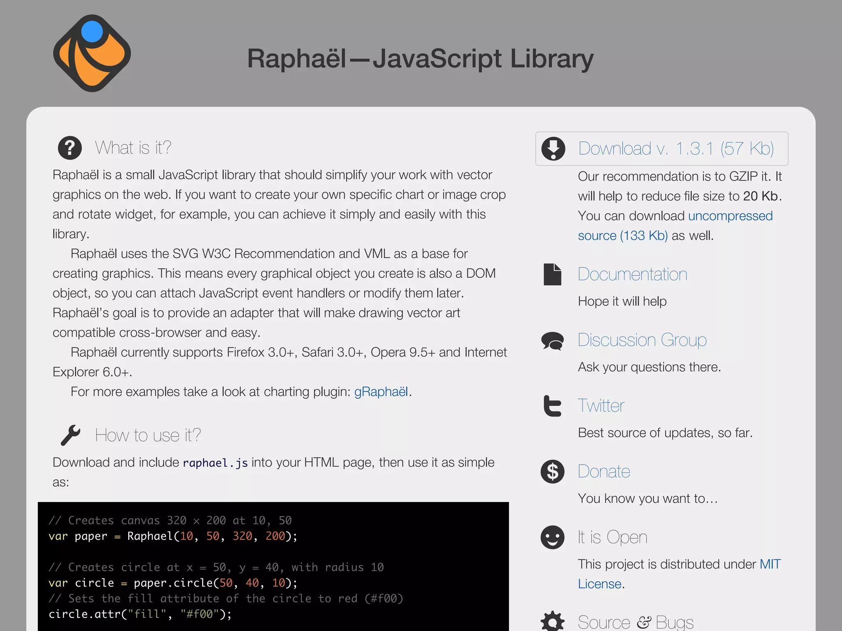The height and width of the screenshot is (631, 842).
Task: Click the code line var paper = Raphael(10, 50, 320, 200);
Action: click(173, 536)
